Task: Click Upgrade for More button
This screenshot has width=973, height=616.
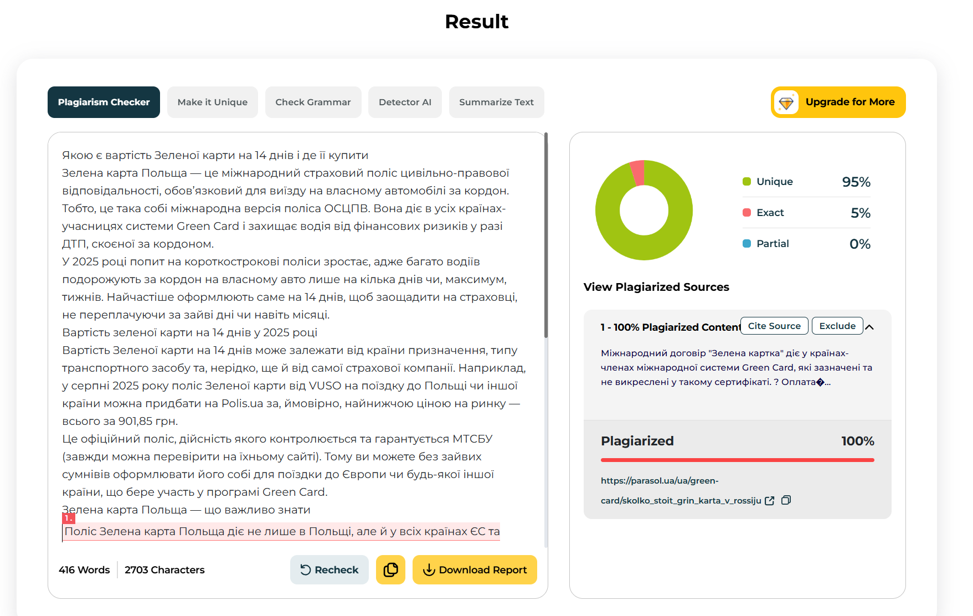Action: pos(838,102)
